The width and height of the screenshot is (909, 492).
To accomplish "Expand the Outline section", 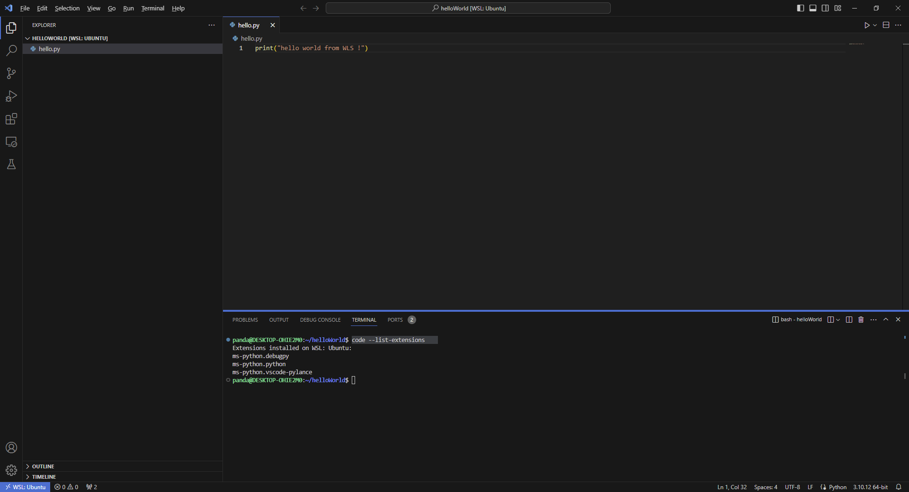I will (123, 466).
